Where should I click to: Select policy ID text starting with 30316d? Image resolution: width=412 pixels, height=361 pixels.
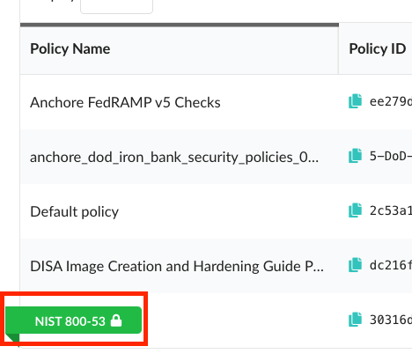pyautogui.click(x=391, y=320)
